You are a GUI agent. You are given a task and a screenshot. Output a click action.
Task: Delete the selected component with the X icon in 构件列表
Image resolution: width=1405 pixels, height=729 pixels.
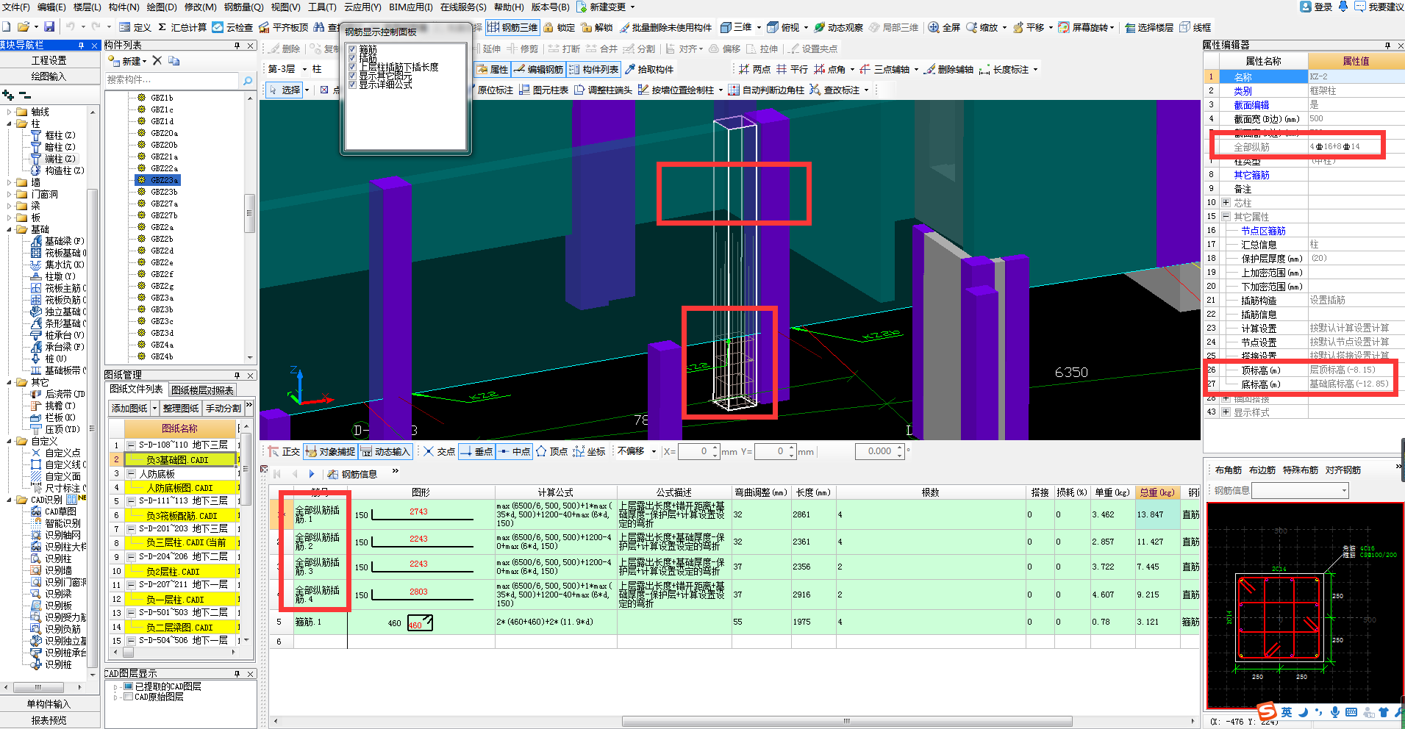point(157,60)
